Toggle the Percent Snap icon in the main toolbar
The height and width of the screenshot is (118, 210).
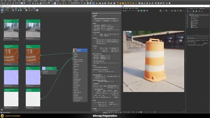click(63, 3)
